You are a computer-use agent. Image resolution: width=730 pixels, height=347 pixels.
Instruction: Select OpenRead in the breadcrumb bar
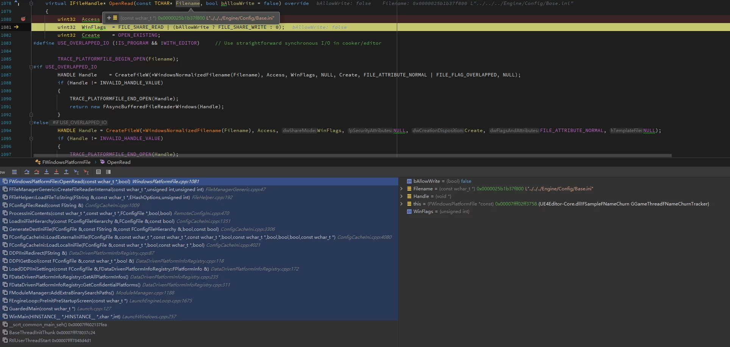(119, 162)
